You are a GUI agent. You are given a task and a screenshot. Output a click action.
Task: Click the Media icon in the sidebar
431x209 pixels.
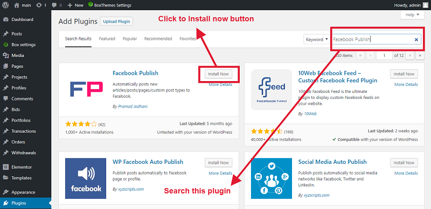(5, 55)
